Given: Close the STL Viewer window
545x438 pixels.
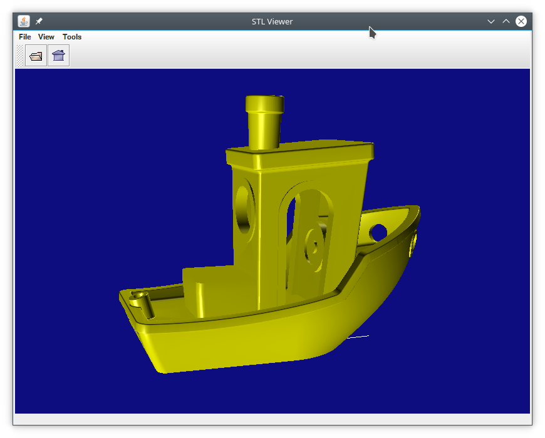Looking at the screenshot, I should pyautogui.click(x=521, y=21).
